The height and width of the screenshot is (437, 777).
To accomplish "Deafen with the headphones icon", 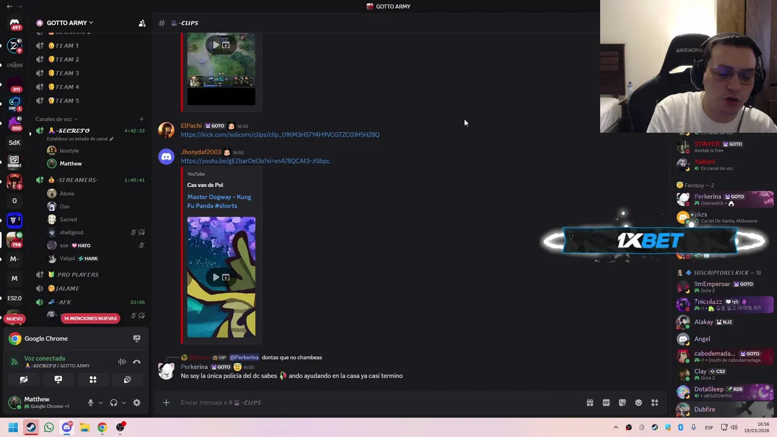I will (x=114, y=402).
